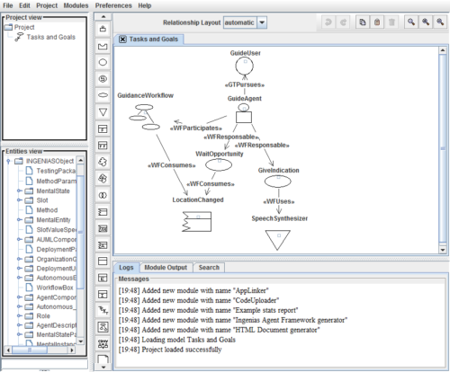Click the copy icon in top toolbar
Screen dimensions: 450x372
point(363,22)
